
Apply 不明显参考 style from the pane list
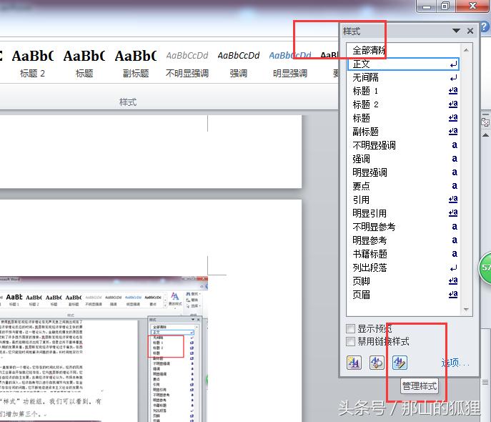click(x=403, y=227)
